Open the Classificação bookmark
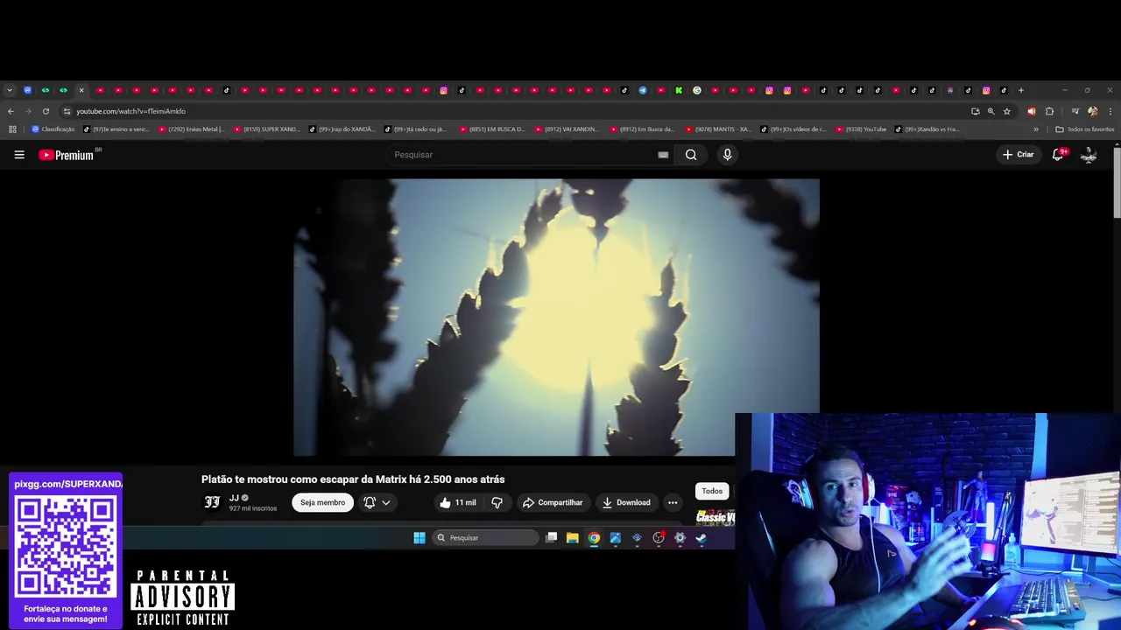 (53, 129)
